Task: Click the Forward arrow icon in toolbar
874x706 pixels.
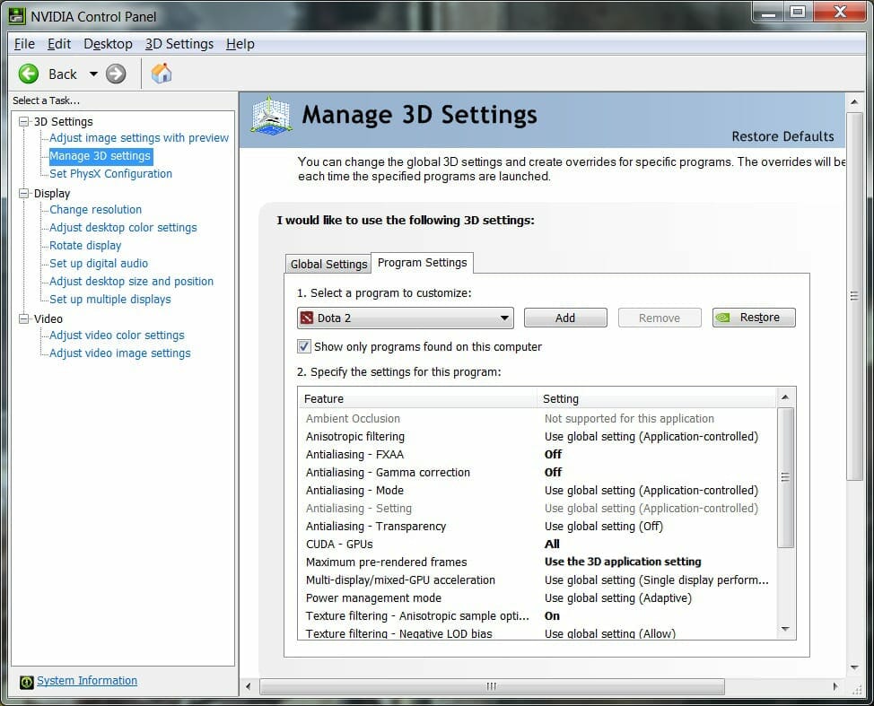Action: pos(116,74)
